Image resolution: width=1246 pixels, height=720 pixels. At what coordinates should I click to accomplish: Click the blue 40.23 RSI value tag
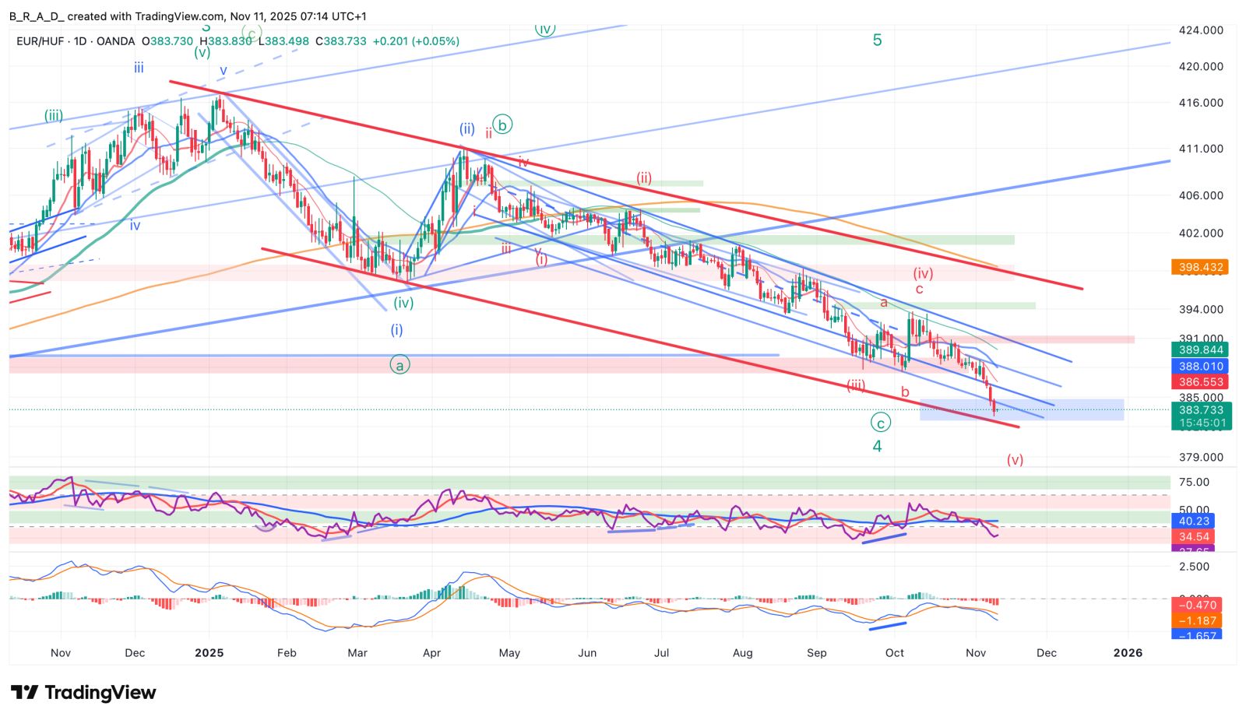pyautogui.click(x=1193, y=521)
